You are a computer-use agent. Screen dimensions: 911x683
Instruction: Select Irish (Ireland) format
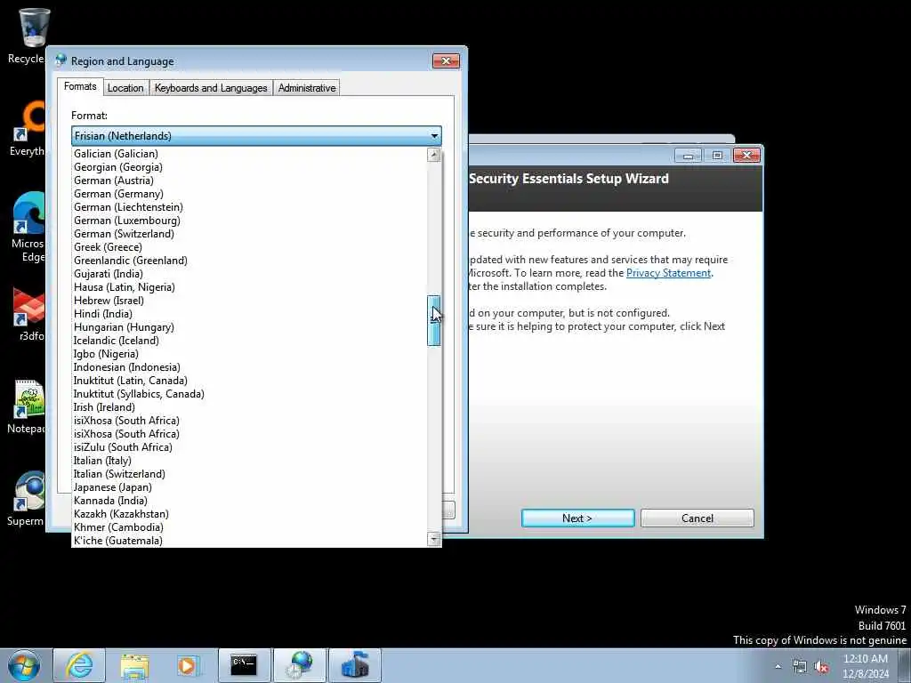(249, 407)
